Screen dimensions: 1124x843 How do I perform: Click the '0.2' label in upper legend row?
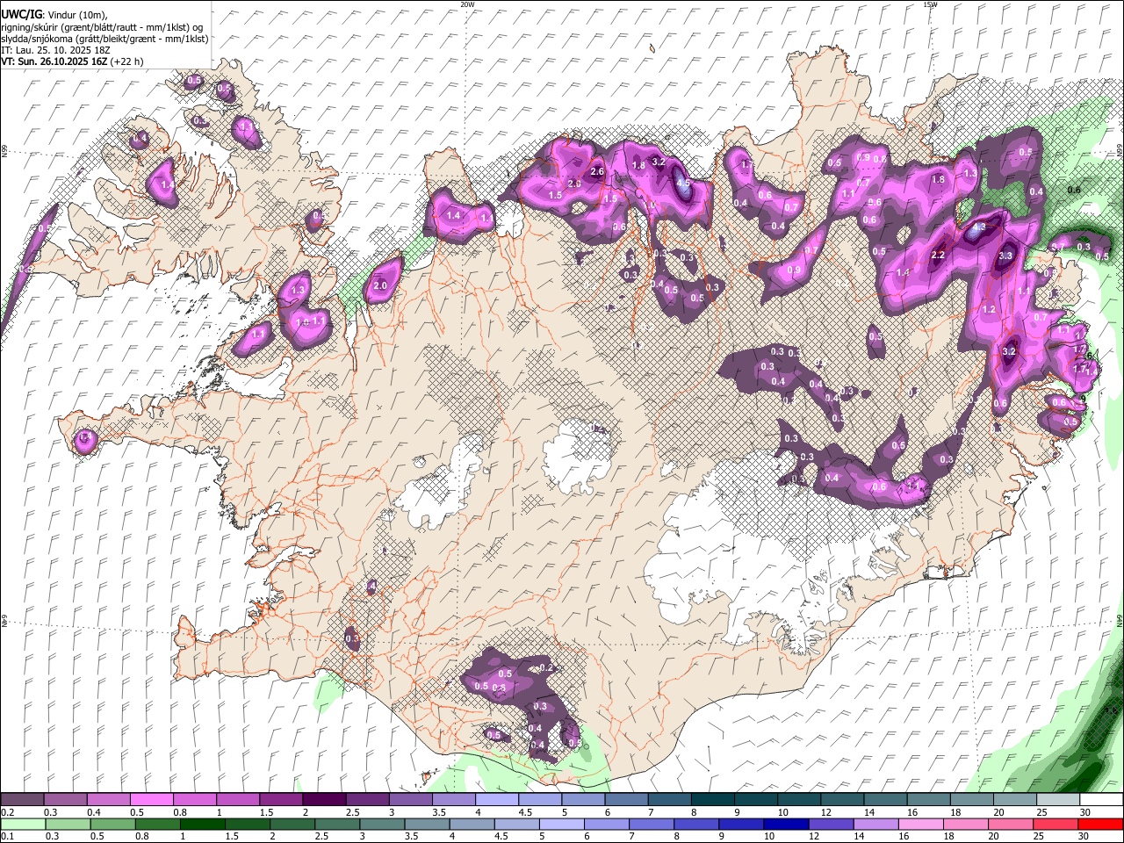8,812
